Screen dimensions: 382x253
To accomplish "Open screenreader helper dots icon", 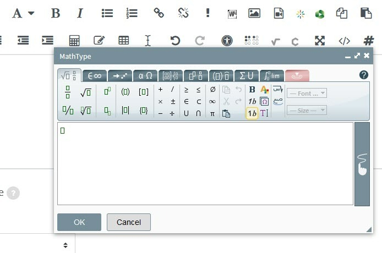I will coord(252,40).
